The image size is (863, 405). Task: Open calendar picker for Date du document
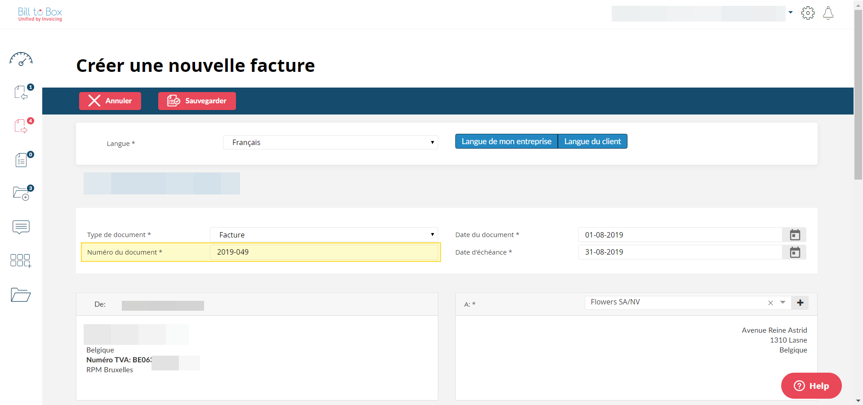click(795, 235)
